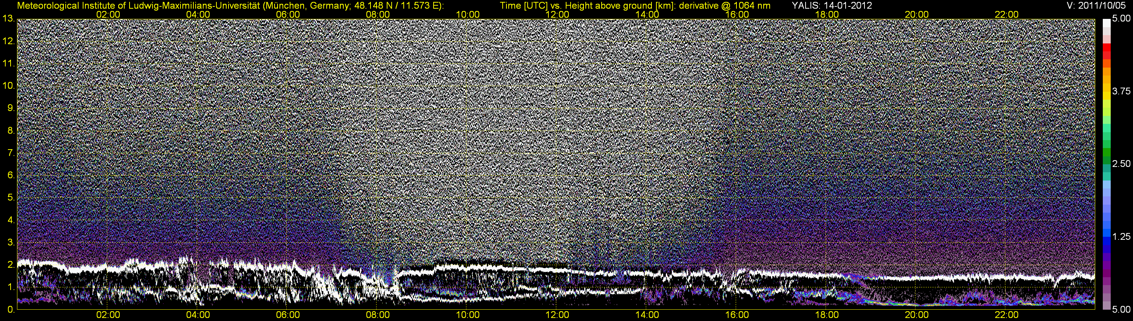Click the '5.' height axis label
1133x321 pixels.
(11, 198)
